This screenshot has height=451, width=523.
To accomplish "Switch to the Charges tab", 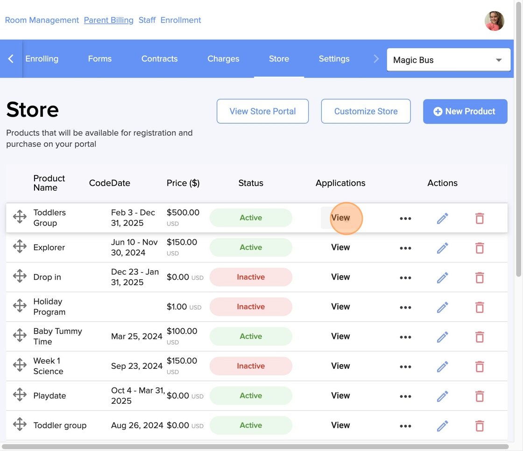I will coord(223,59).
